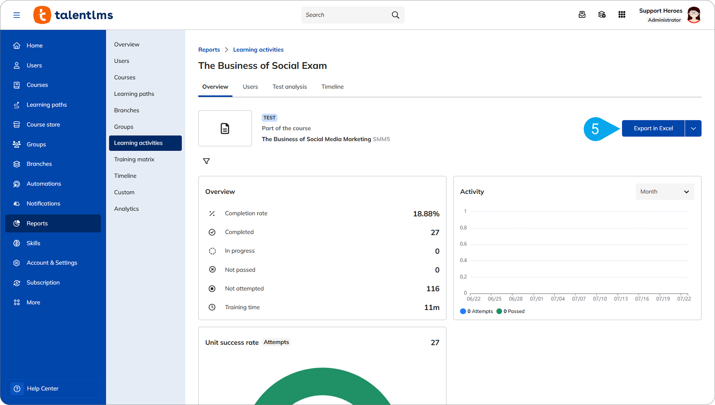Toggle the Attempts legend item
715x405 pixels.
(476, 311)
